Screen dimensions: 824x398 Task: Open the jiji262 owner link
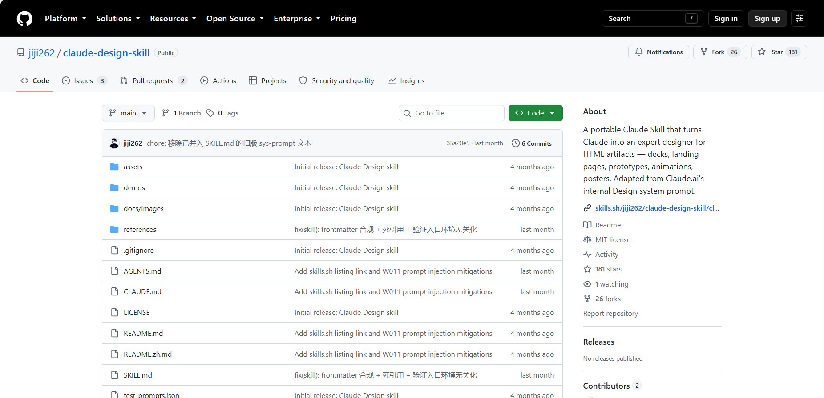41,53
